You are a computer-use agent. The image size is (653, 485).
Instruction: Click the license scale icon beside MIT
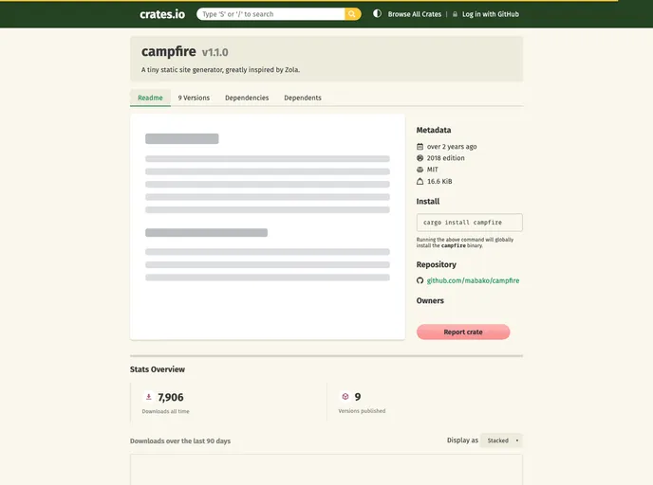(x=420, y=170)
